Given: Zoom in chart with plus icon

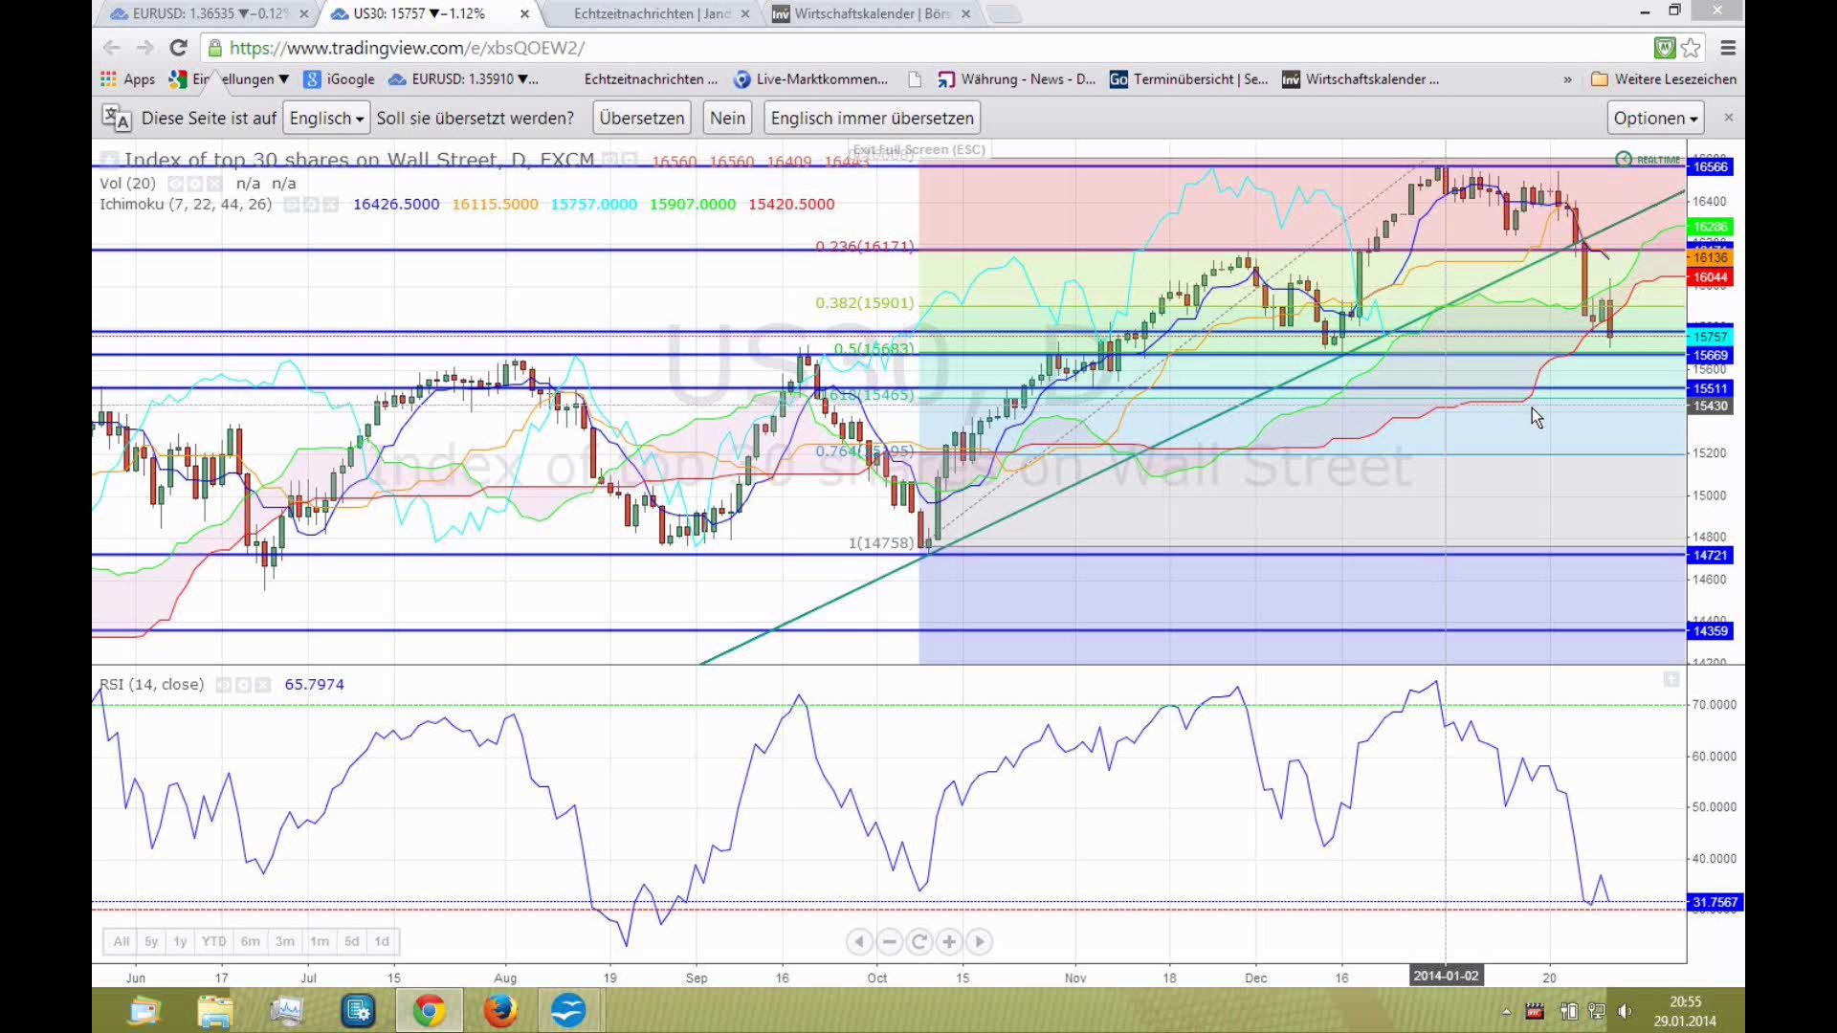Looking at the screenshot, I should click(948, 942).
